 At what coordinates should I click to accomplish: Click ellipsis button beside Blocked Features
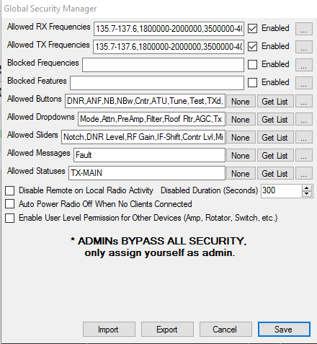304,83
